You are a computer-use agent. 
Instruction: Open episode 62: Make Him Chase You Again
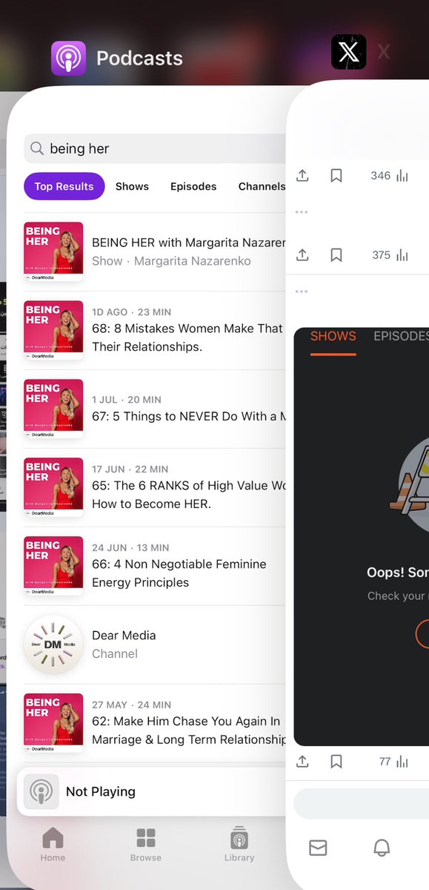click(x=155, y=723)
